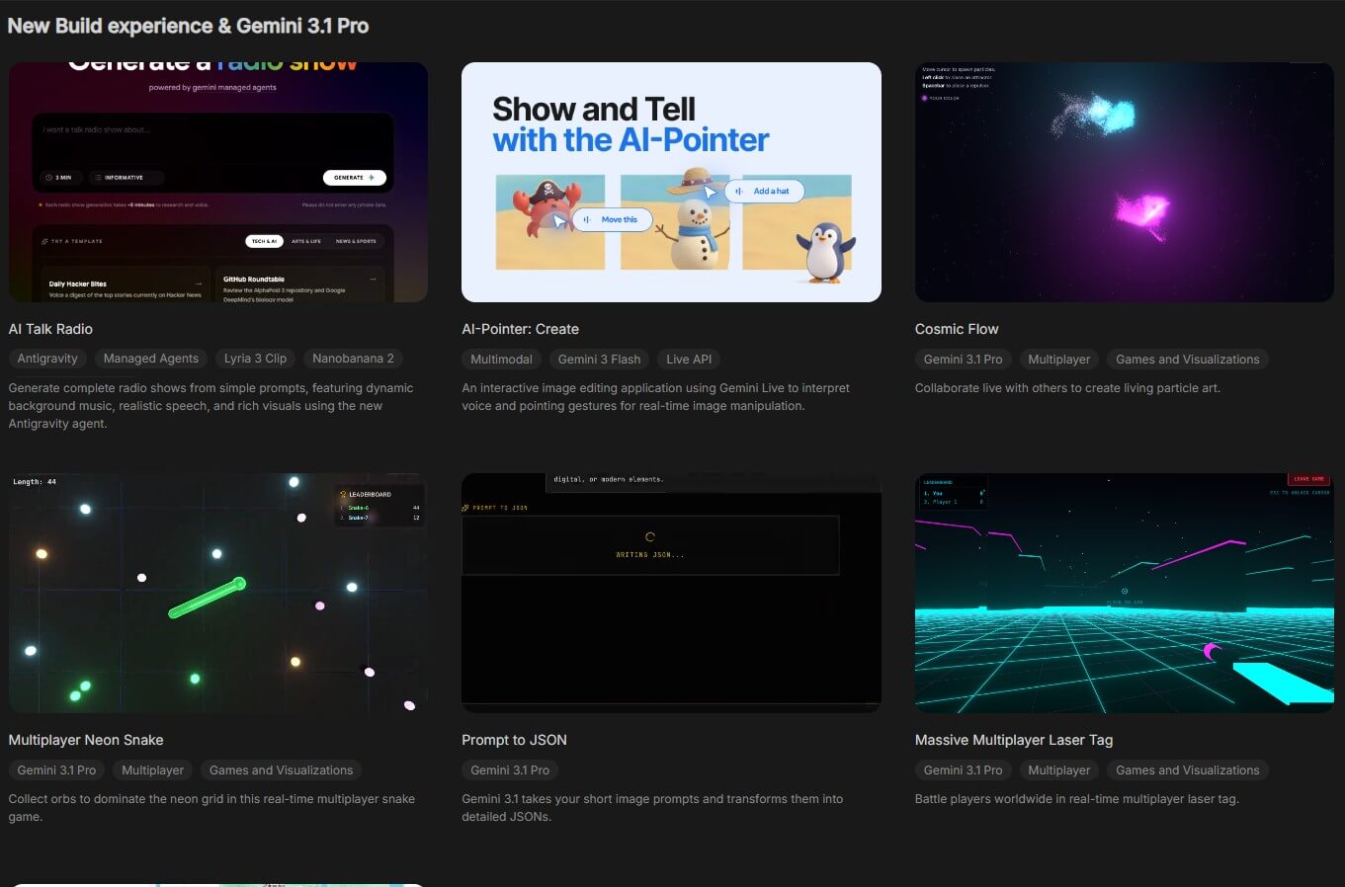The height and width of the screenshot is (887, 1345).
Task: Select the Gemini 3 Flash tag
Action: coord(599,360)
